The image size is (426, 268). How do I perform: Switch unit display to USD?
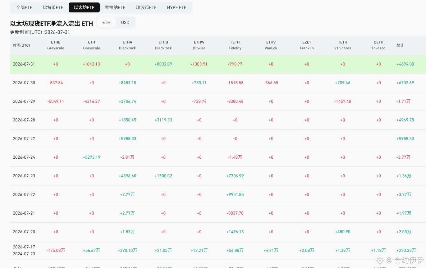pos(125,22)
